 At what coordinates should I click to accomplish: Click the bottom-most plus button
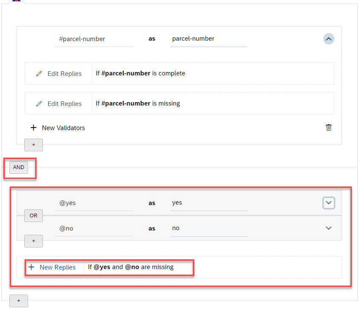18,300
